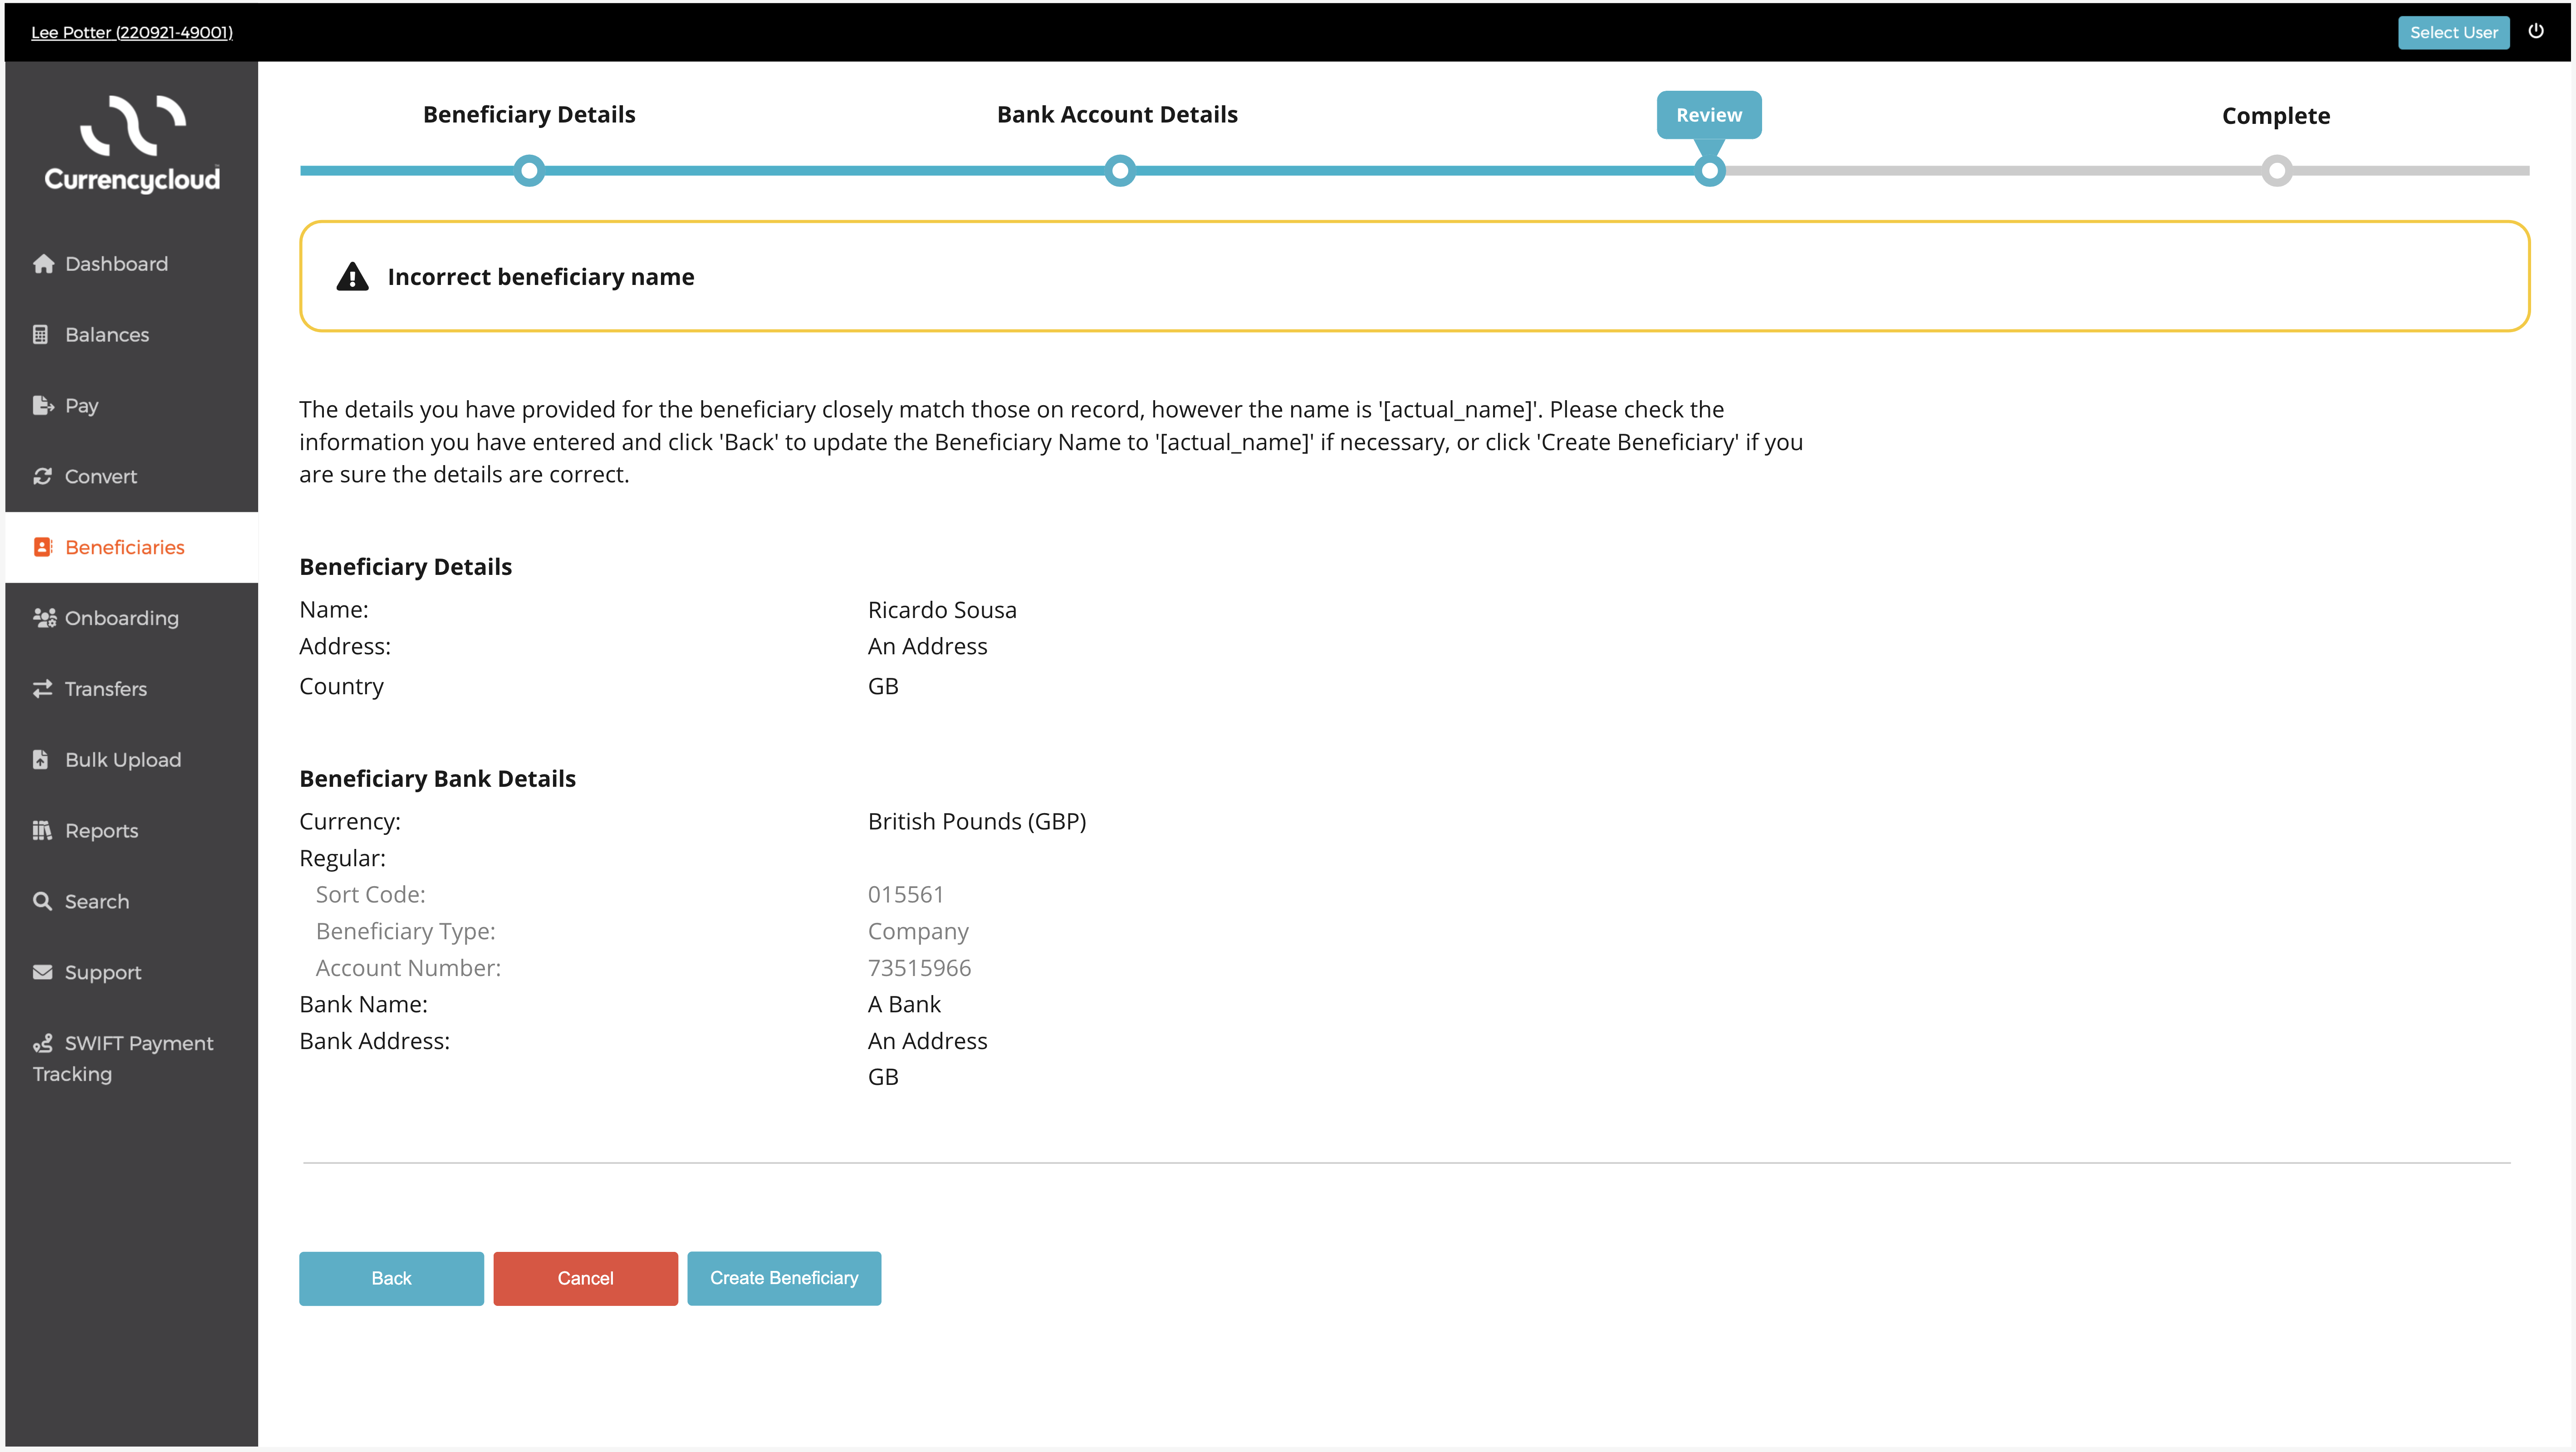Open the Support page
The image size is (2576, 1452).
click(x=131, y=973)
